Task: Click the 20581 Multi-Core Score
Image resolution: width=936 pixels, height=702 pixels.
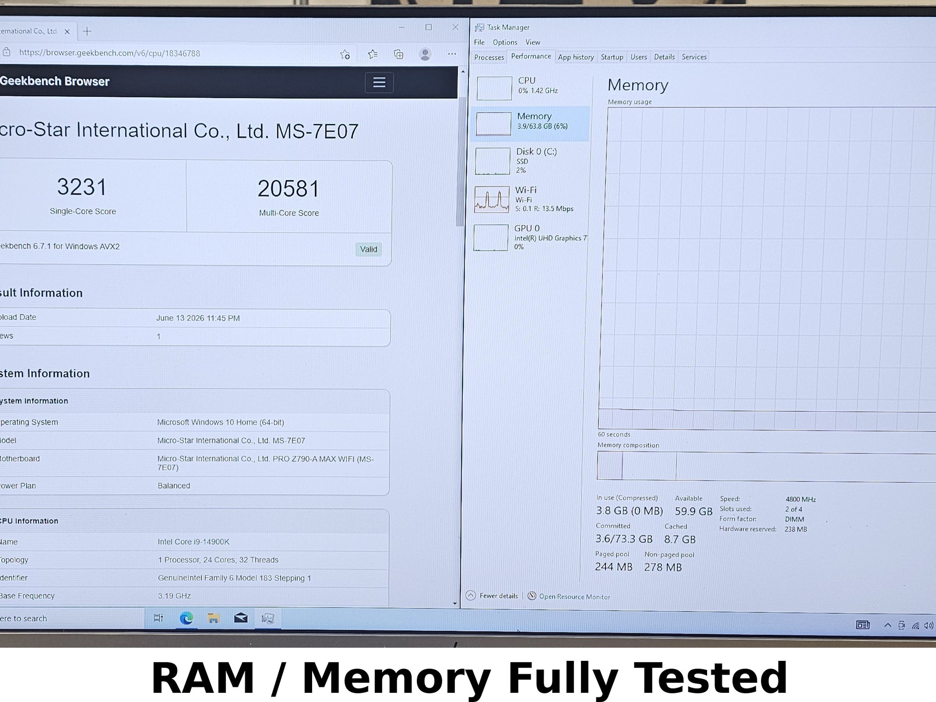Action: click(x=288, y=189)
